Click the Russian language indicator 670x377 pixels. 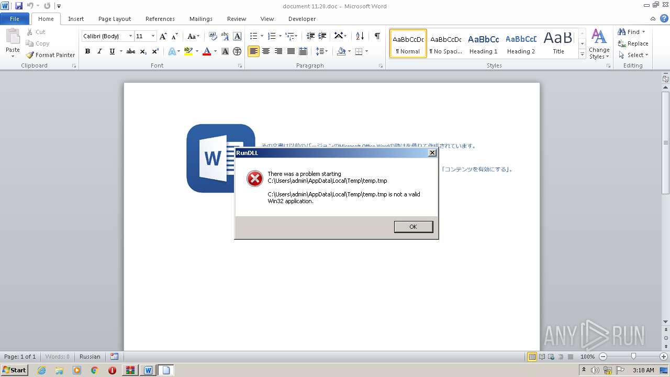click(90, 357)
